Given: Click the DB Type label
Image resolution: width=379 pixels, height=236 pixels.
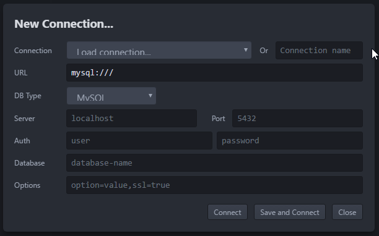Looking at the screenshot, I should (28, 96).
